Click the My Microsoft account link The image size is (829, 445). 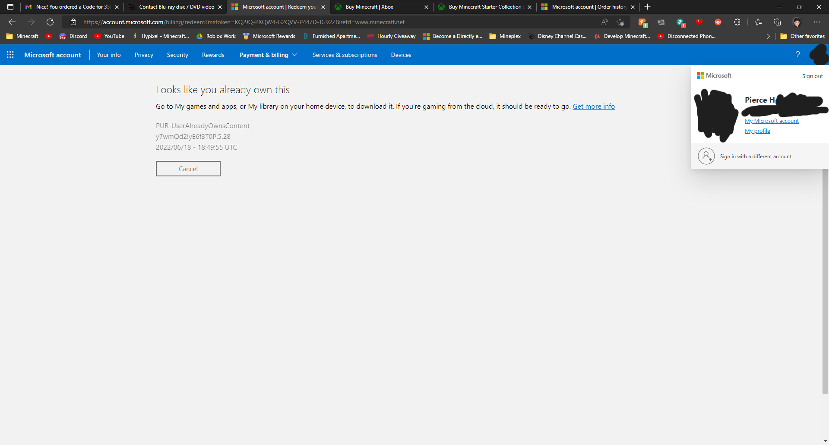point(772,121)
